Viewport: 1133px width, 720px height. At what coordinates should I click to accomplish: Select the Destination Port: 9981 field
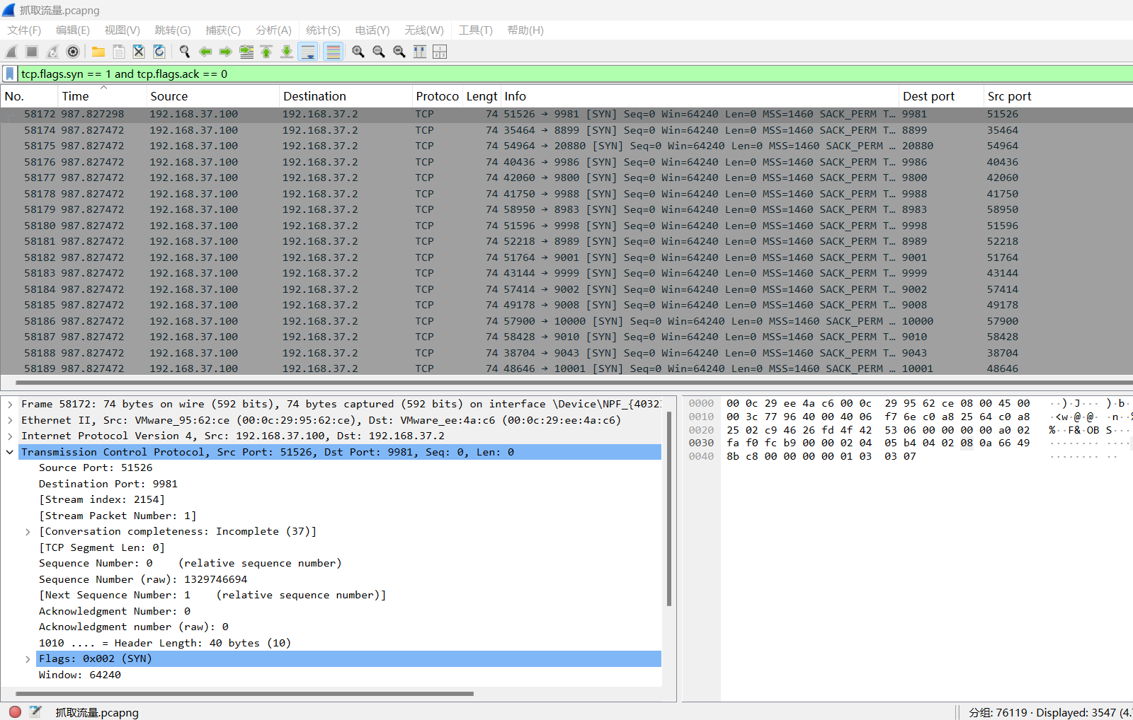click(108, 484)
